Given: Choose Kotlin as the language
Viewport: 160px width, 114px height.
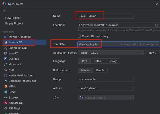Looking at the screenshot, I should point(97,61).
